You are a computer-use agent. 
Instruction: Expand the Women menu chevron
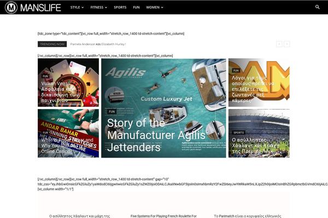(x=162, y=8)
